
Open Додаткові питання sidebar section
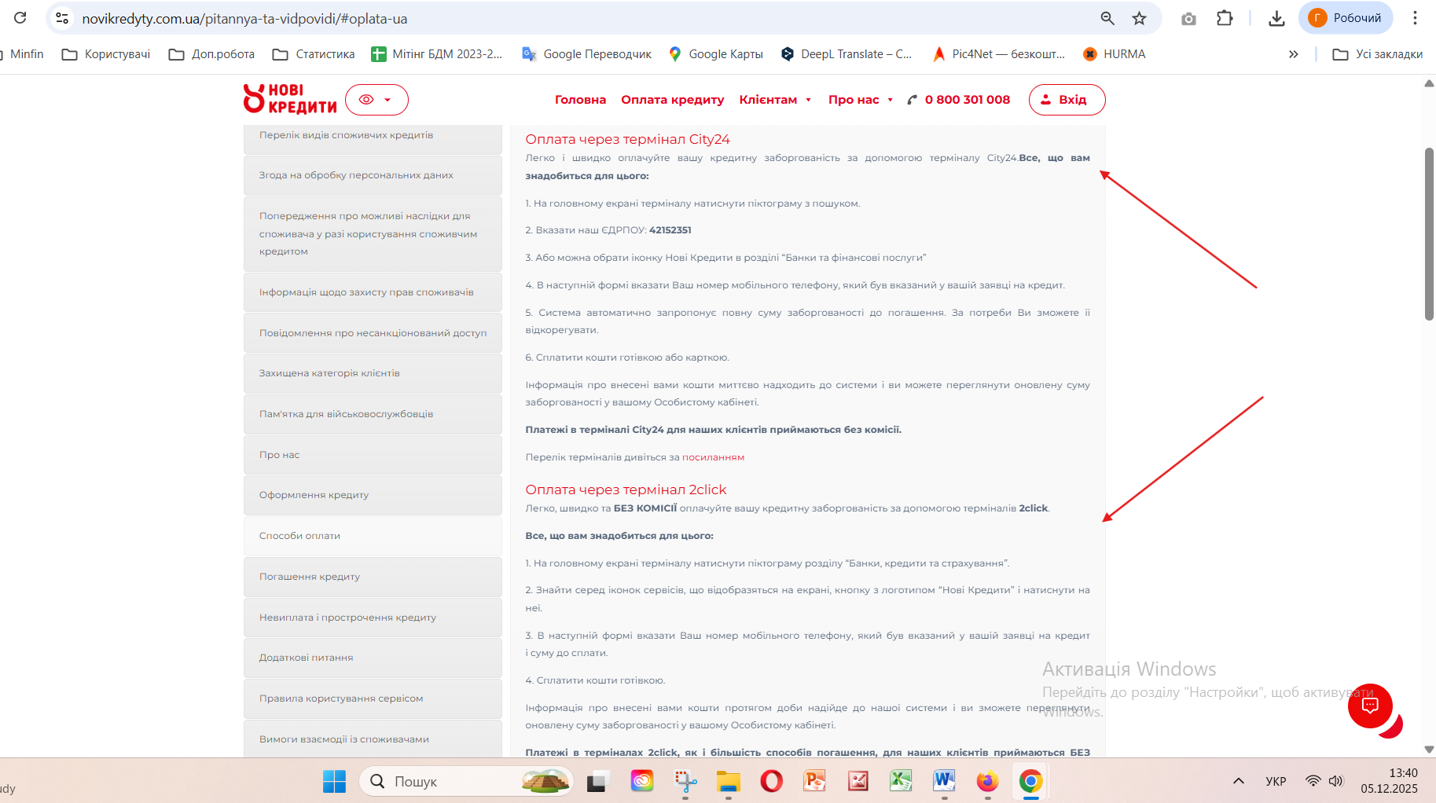pyautogui.click(x=373, y=658)
